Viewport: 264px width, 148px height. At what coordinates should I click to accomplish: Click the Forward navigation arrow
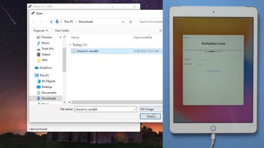tap(41, 22)
